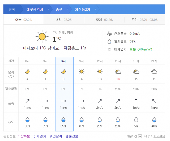Click the 20% humidity value at 15시
Screen dimensions: 170x141
pyautogui.click(x=118, y=126)
